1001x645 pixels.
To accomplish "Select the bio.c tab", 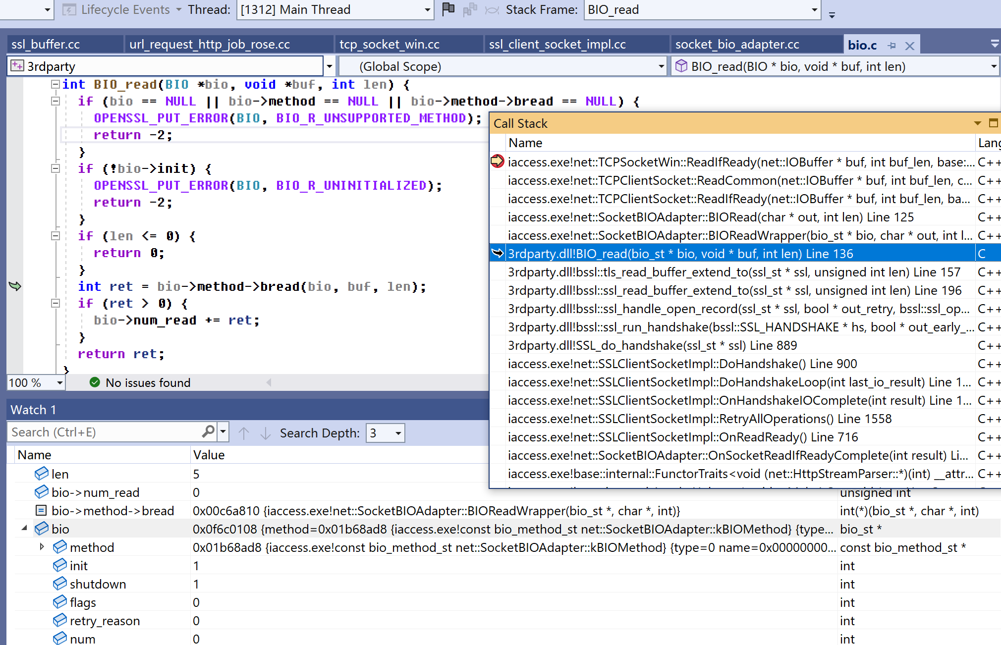I will click(x=862, y=45).
